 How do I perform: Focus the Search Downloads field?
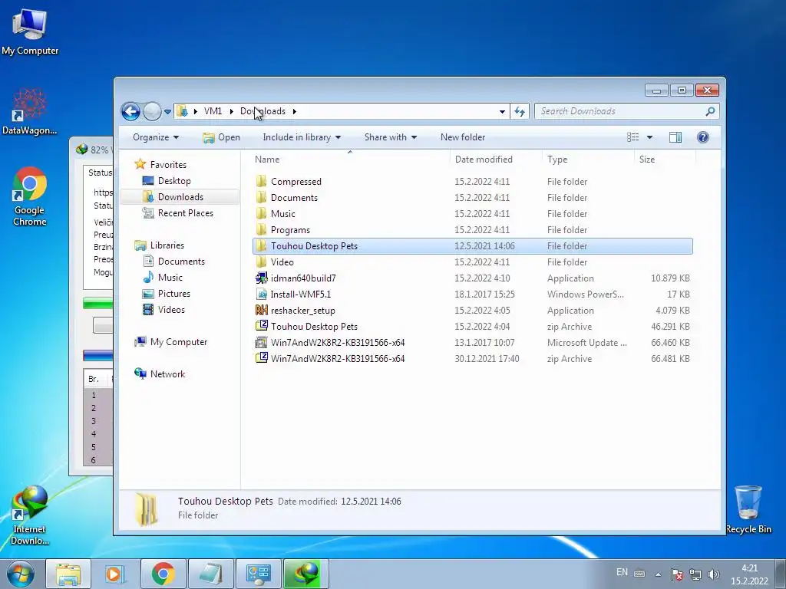click(626, 111)
